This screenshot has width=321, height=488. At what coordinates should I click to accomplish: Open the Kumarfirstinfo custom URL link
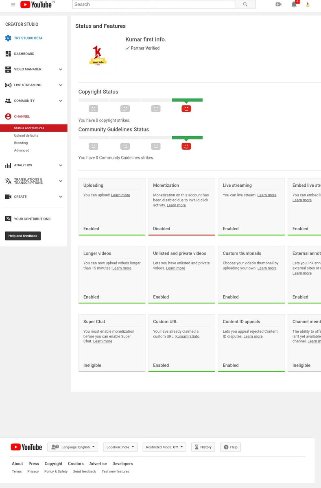[187, 337]
